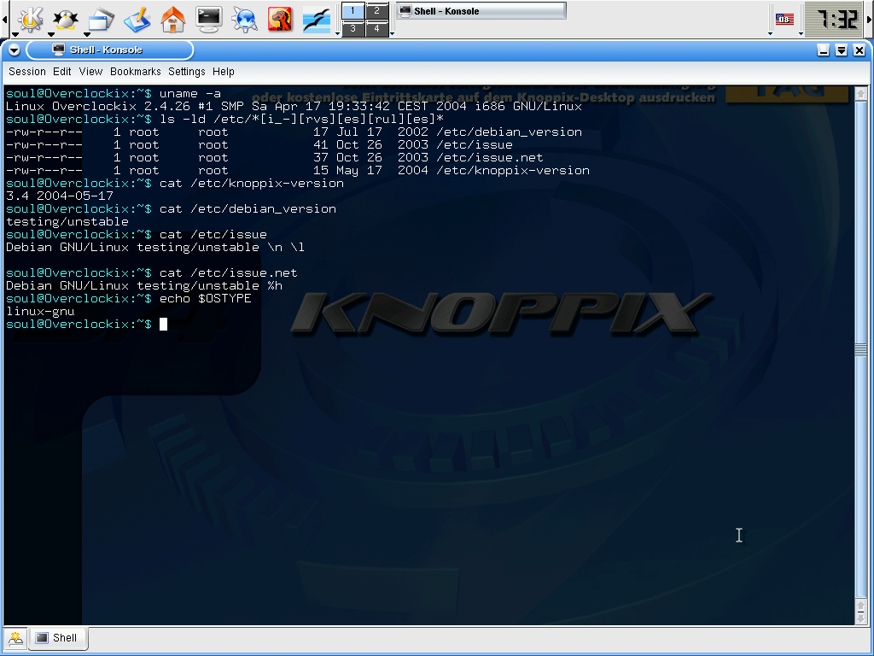Open the pager applet handle arrow

click(337, 34)
